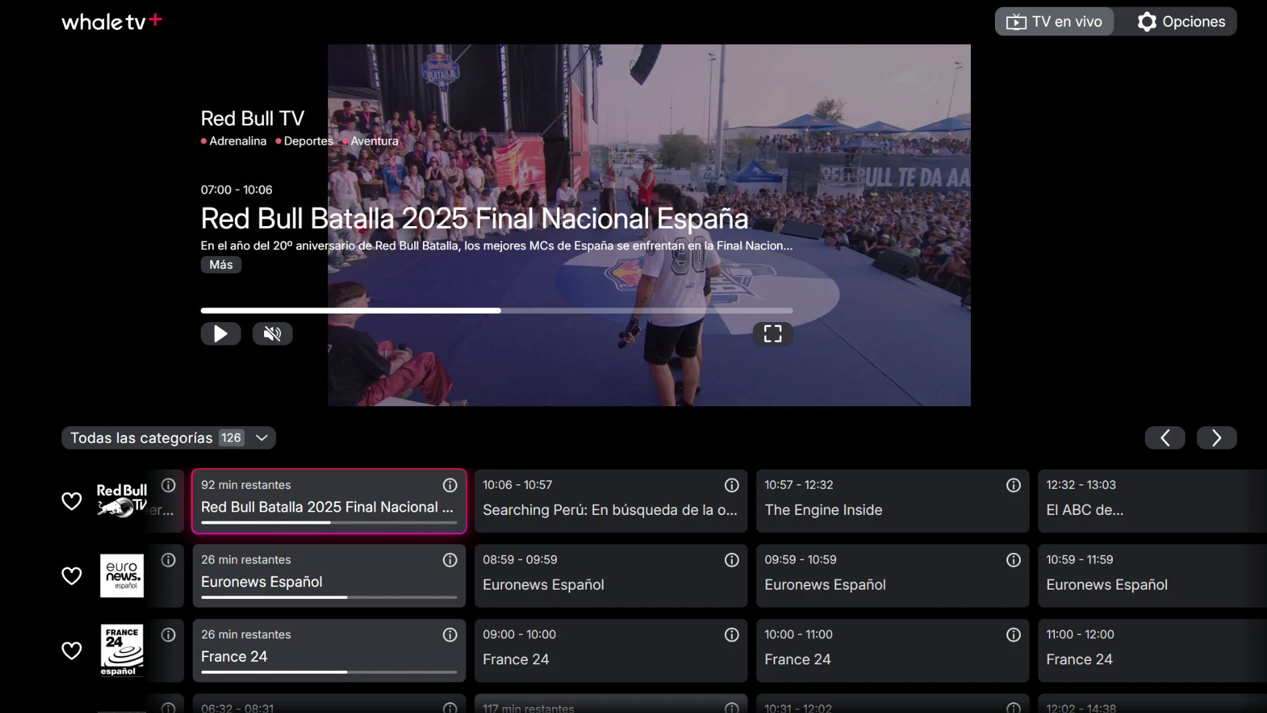Open Red Bull TV channel info icon

tap(169, 486)
